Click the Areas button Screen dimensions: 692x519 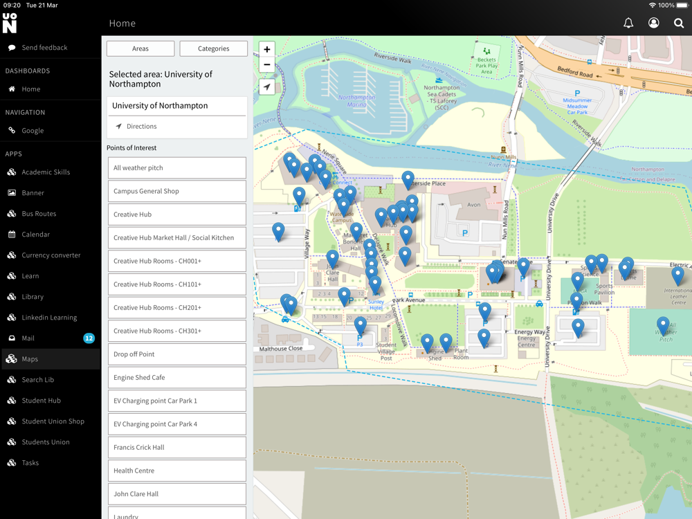[x=140, y=48]
